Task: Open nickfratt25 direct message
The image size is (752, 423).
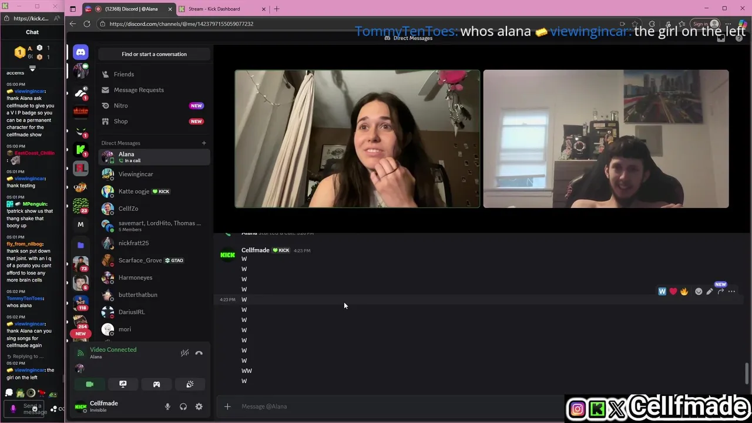Action: (x=154, y=243)
